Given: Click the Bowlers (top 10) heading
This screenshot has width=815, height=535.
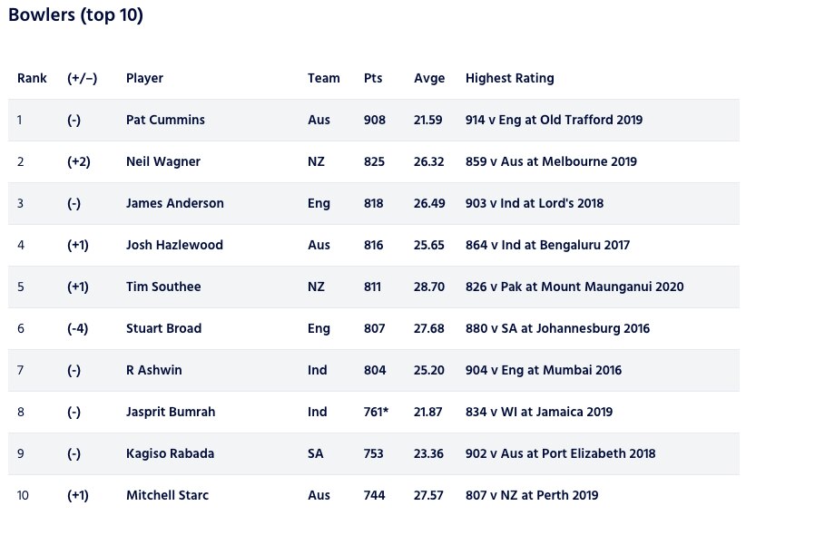Looking at the screenshot, I should (75, 15).
